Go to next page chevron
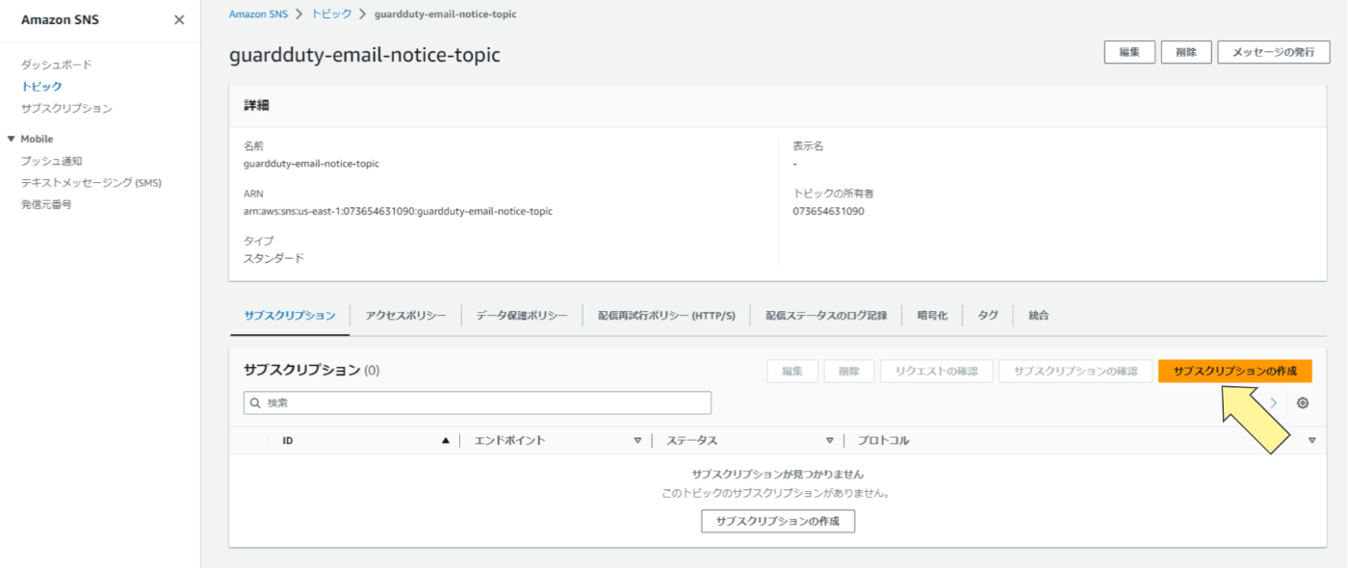1348x568 pixels. (x=1274, y=403)
